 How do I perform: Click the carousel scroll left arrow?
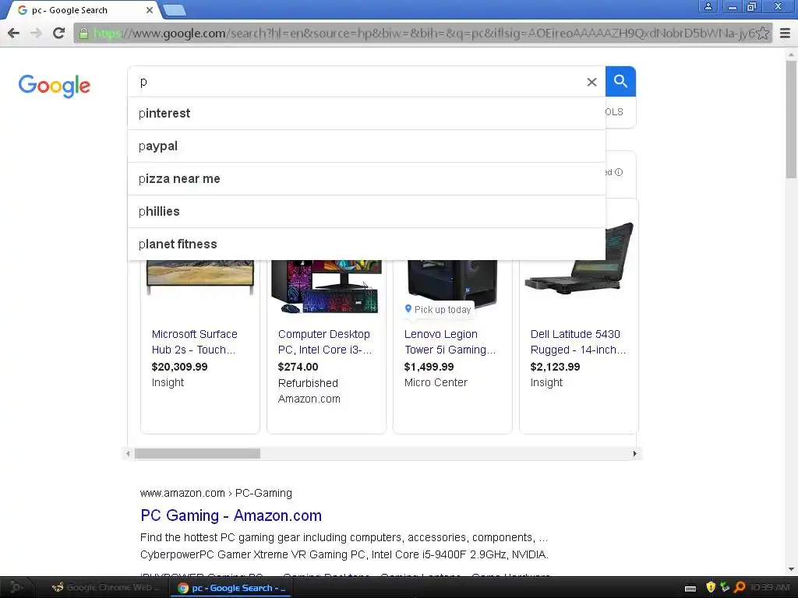click(128, 454)
